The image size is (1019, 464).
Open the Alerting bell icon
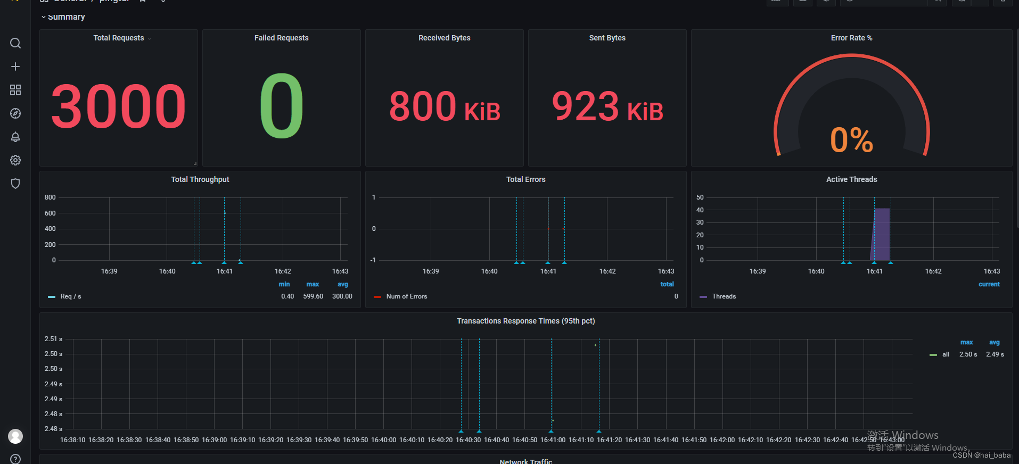[x=15, y=137]
